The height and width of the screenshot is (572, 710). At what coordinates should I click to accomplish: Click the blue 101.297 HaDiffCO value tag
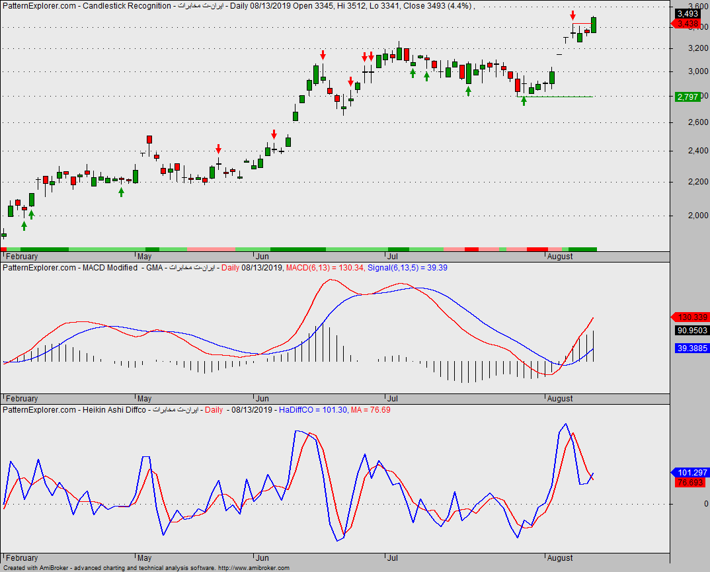coord(690,472)
